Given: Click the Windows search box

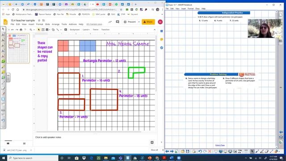Looking at the screenshot, I should pos(33,158).
